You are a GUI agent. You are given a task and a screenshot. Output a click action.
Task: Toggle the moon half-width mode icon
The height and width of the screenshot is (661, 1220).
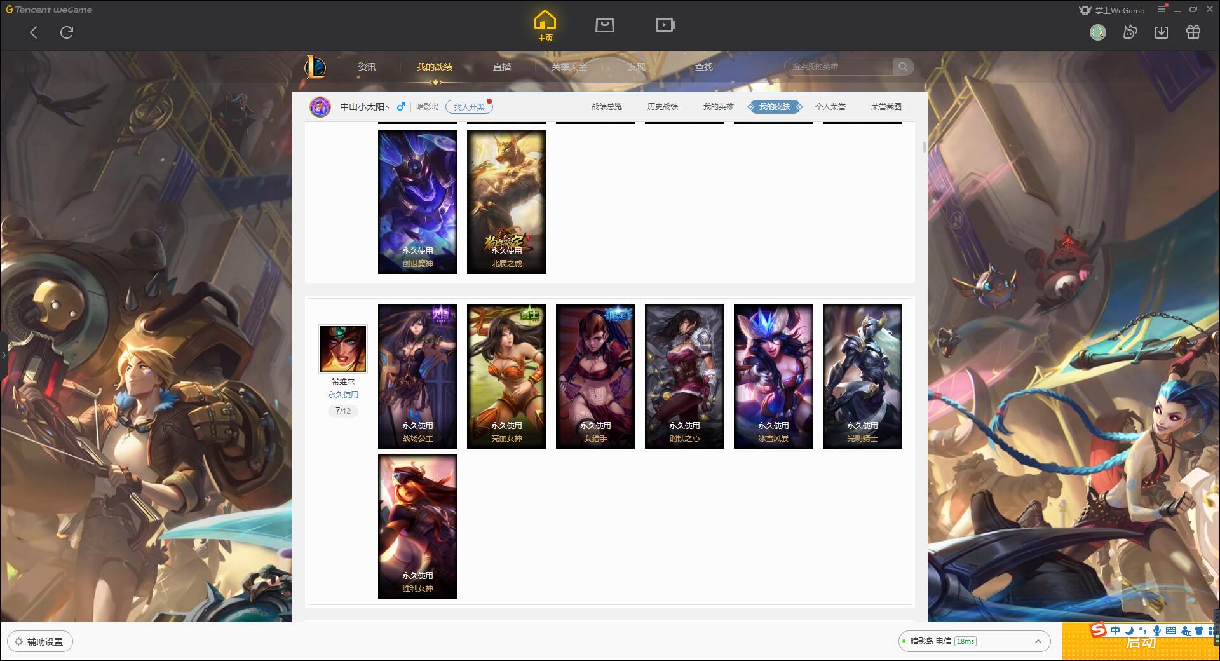[x=1130, y=630]
